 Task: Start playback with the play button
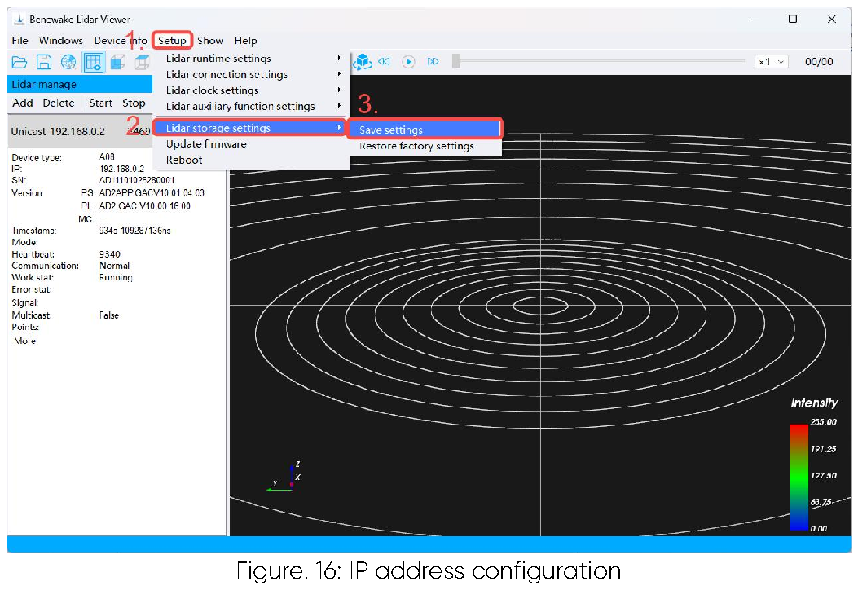point(408,62)
